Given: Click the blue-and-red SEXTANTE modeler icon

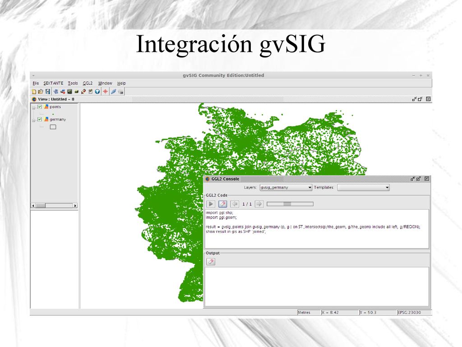Looking at the screenshot, I should pos(62,92).
